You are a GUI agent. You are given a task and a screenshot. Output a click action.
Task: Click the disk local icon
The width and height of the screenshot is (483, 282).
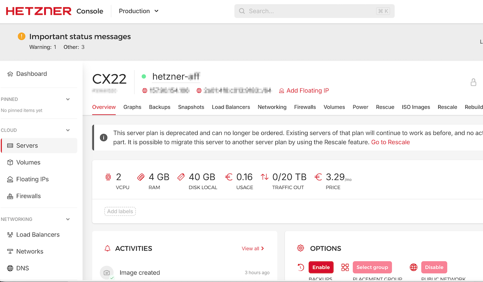click(181, 177)
